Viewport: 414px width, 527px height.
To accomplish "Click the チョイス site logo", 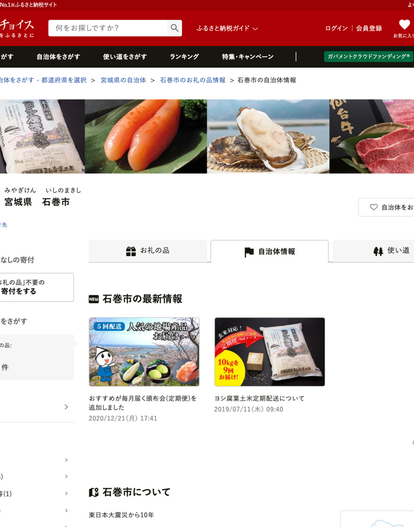I will 17,28.
